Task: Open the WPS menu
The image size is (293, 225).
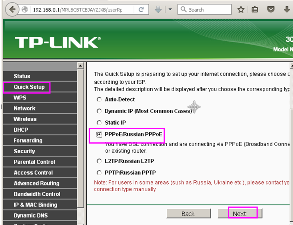Action: pyautogui.click(x=40, y=98)
